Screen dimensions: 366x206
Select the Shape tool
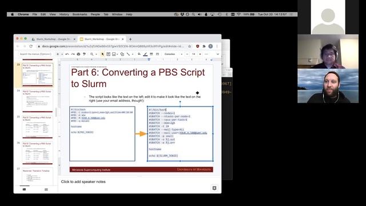point(122,54)
